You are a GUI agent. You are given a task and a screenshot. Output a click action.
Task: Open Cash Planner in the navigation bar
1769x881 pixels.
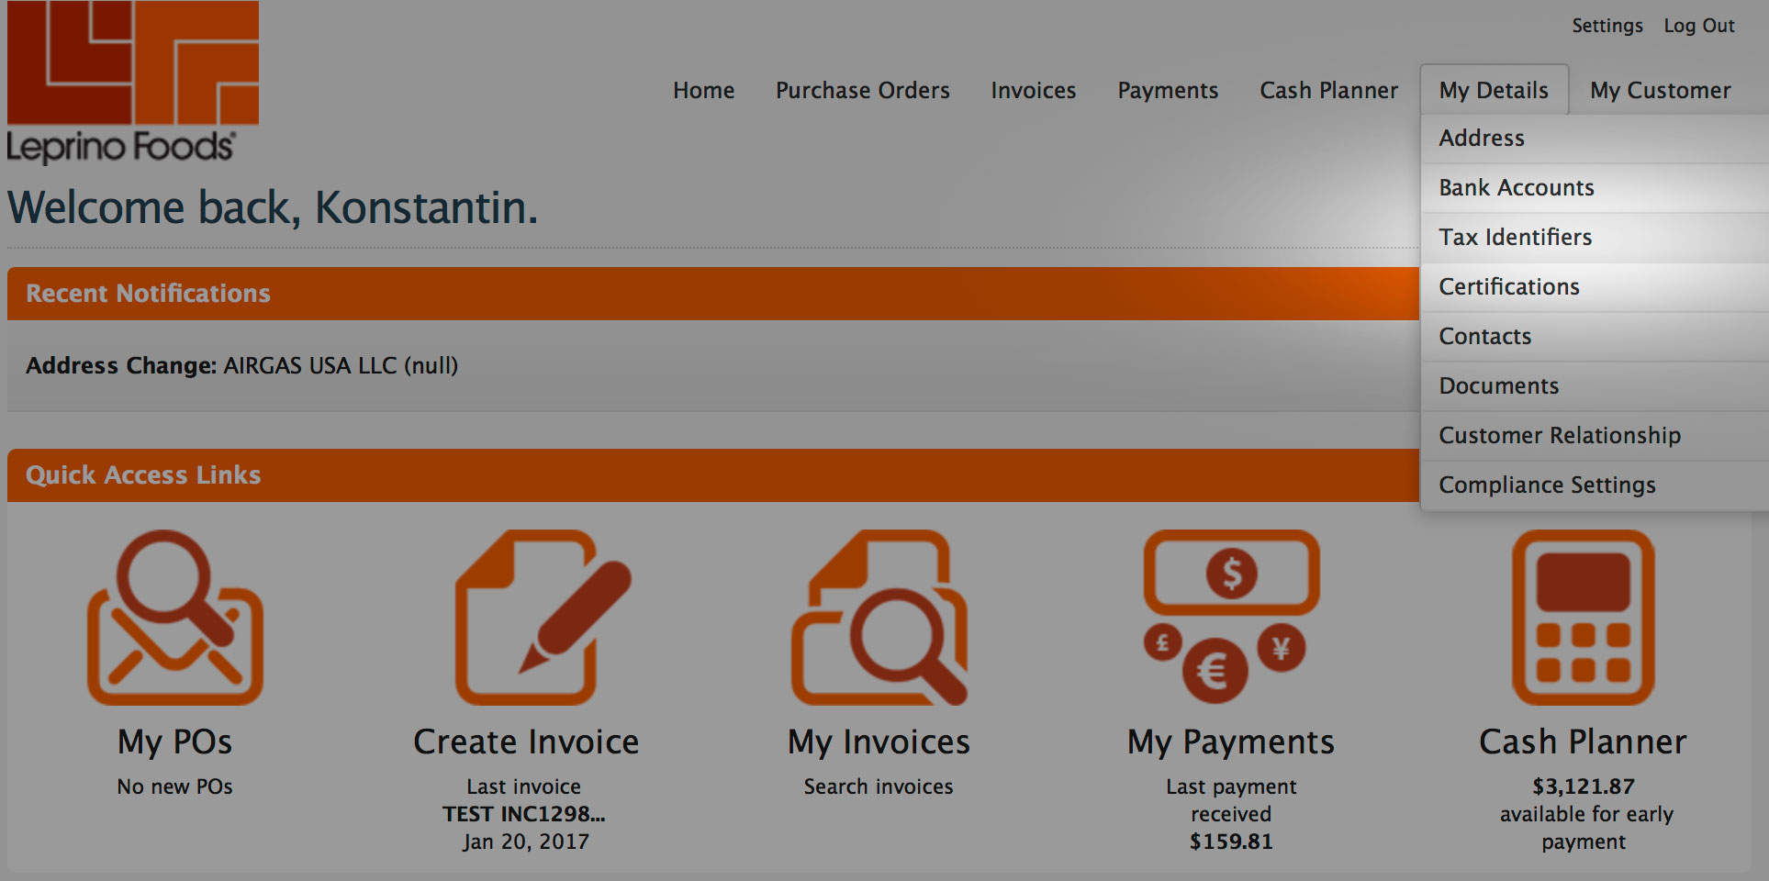tap(1329, 90)
